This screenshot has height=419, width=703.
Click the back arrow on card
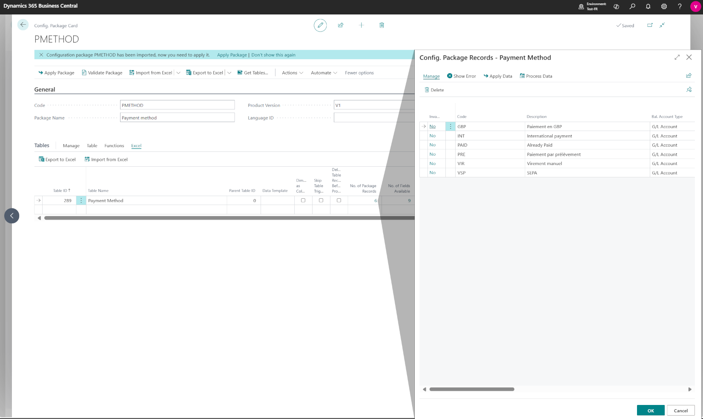tap(23, 25)
